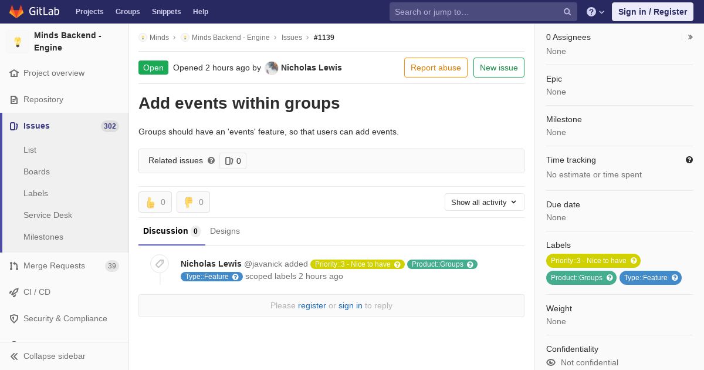Image resolution: width=704 pixels, height=370 pixels.
Task: Click the Report abuse button
Action: [x=436, y=68]
